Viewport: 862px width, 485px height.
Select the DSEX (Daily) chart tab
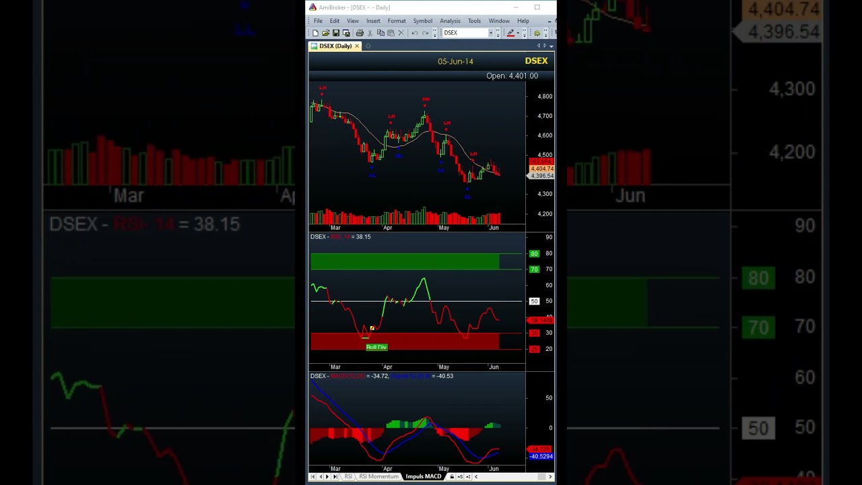click(x=335, y=46)
